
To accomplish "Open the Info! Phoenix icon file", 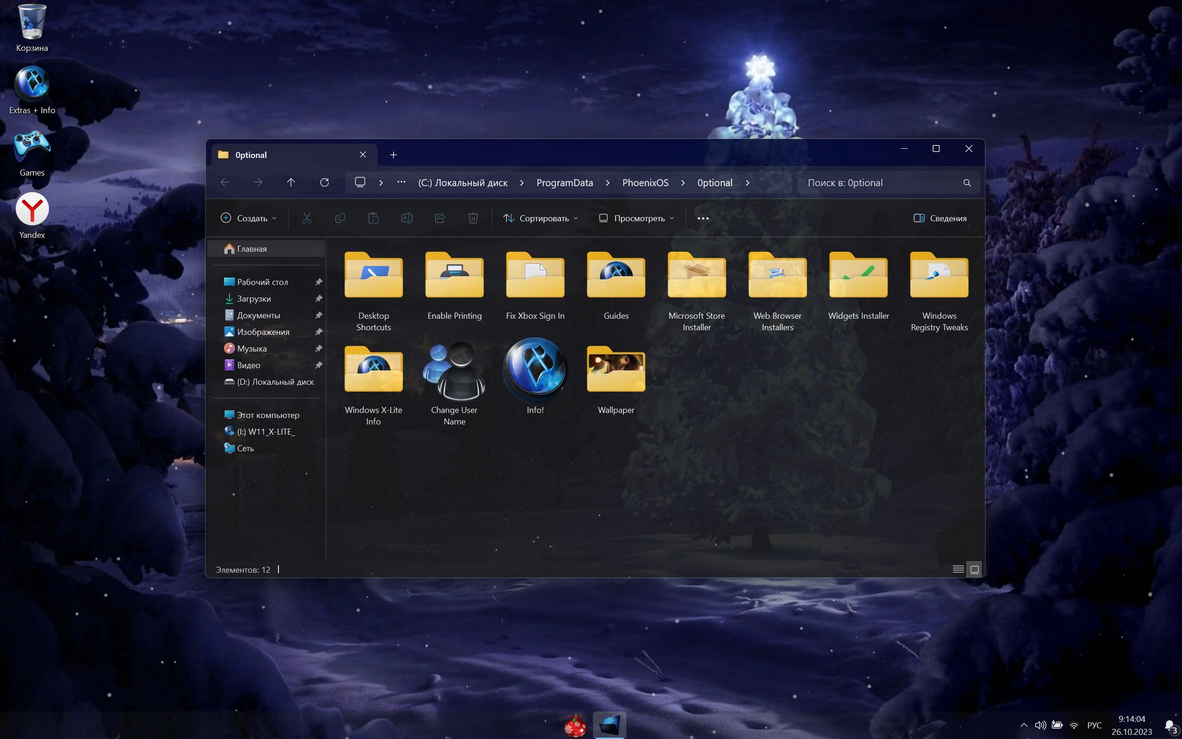I will click(x=535, y=371).
